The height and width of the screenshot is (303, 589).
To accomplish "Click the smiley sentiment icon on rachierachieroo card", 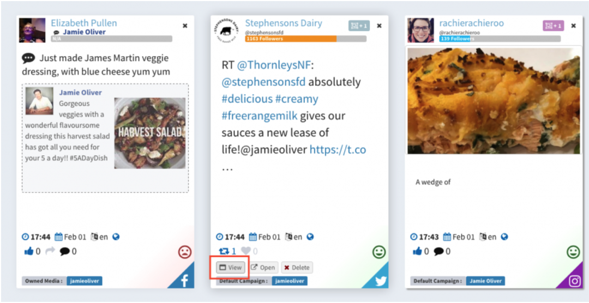I will pyautogui.click(x=573, y=252).
